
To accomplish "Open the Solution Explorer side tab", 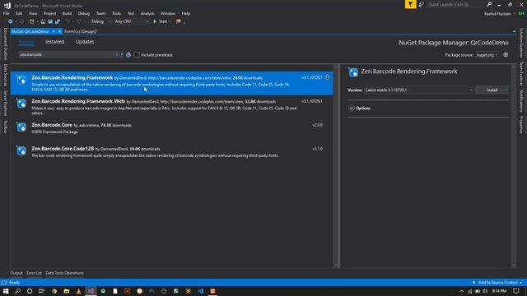I will pos(521,43).
